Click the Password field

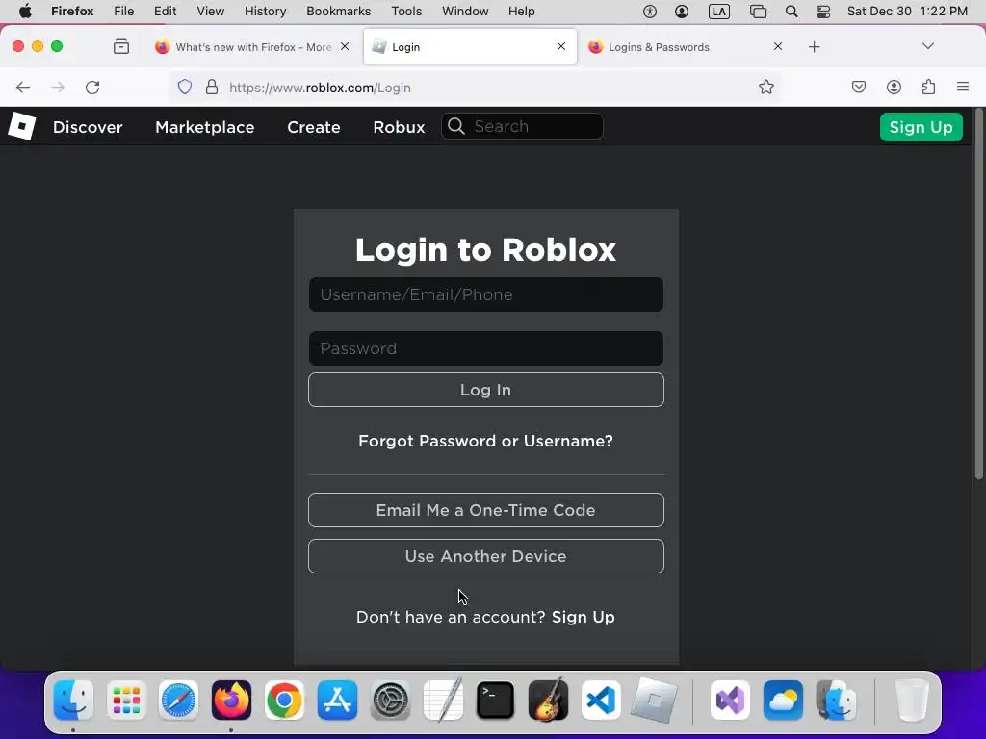tap(486, 348)
